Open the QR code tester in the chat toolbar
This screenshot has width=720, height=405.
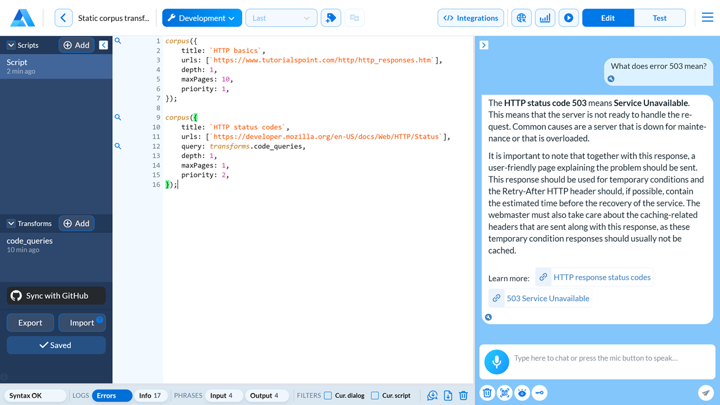pyautogui.click(x=505, y=392)
